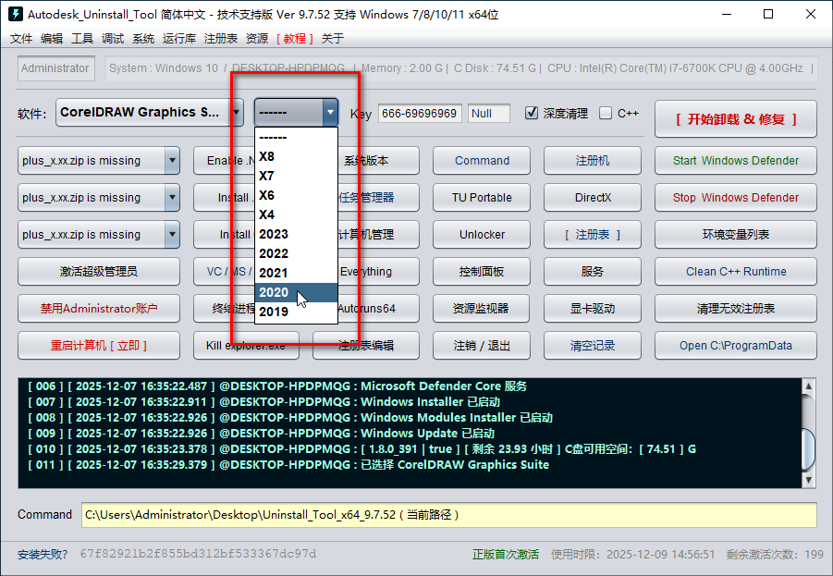The height and width of the screenshot is (576, 833).
Task: Click Stop Windows Defender button
Action: pyautogui.click(x=736, y=198)
